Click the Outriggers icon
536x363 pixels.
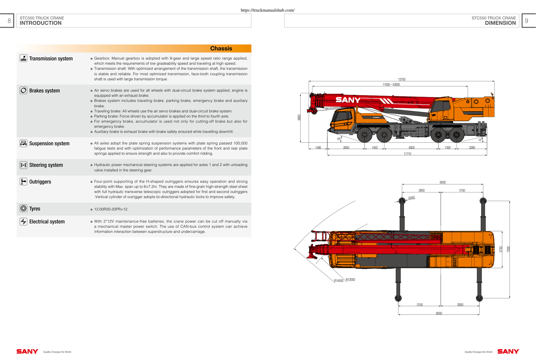[23, 181]
